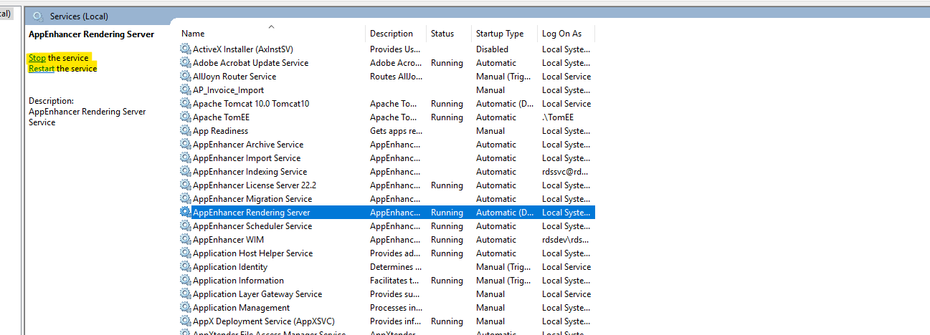
Task: Click gear icon for AppX Deployment Service (AppXSVC)
Action: click(x=186, y=321)
